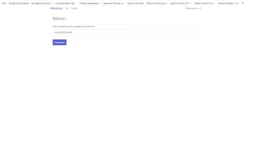Image resolution: width=253 pixels, height=142 pixels.
Task: Open the 'Работа на лето в Сан' bookmark
Action: tap(157, 3)
